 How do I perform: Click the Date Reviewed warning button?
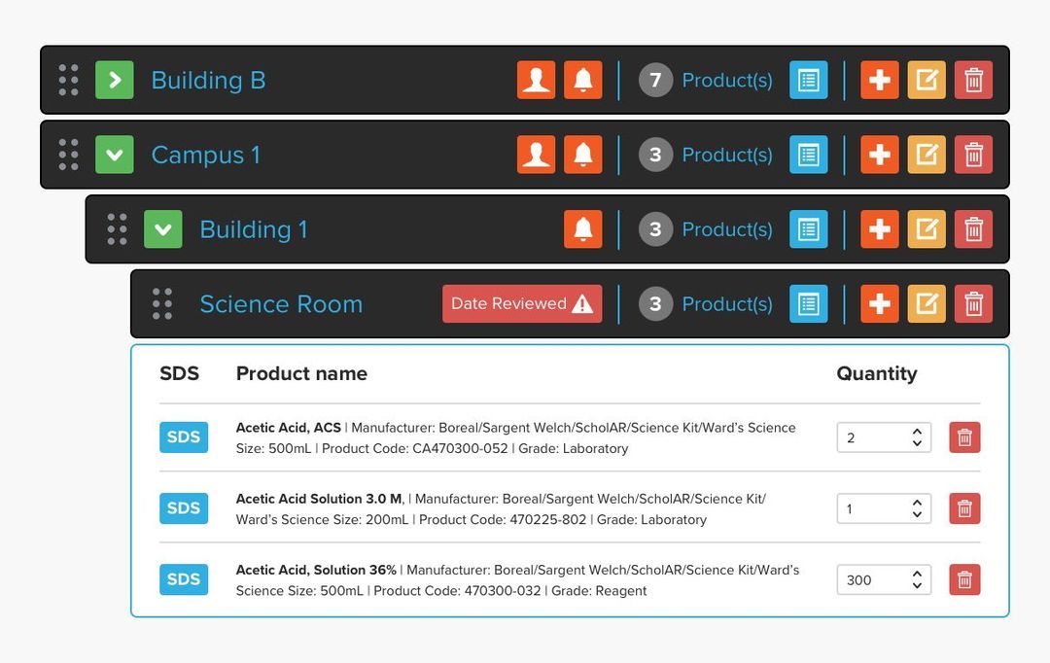522,303
